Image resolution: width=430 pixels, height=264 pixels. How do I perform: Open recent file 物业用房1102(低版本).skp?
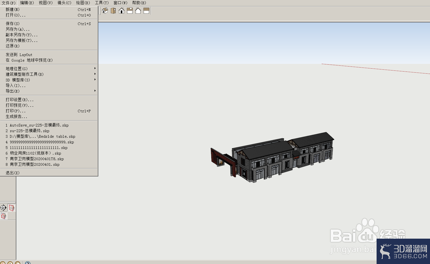click(49, 153)
